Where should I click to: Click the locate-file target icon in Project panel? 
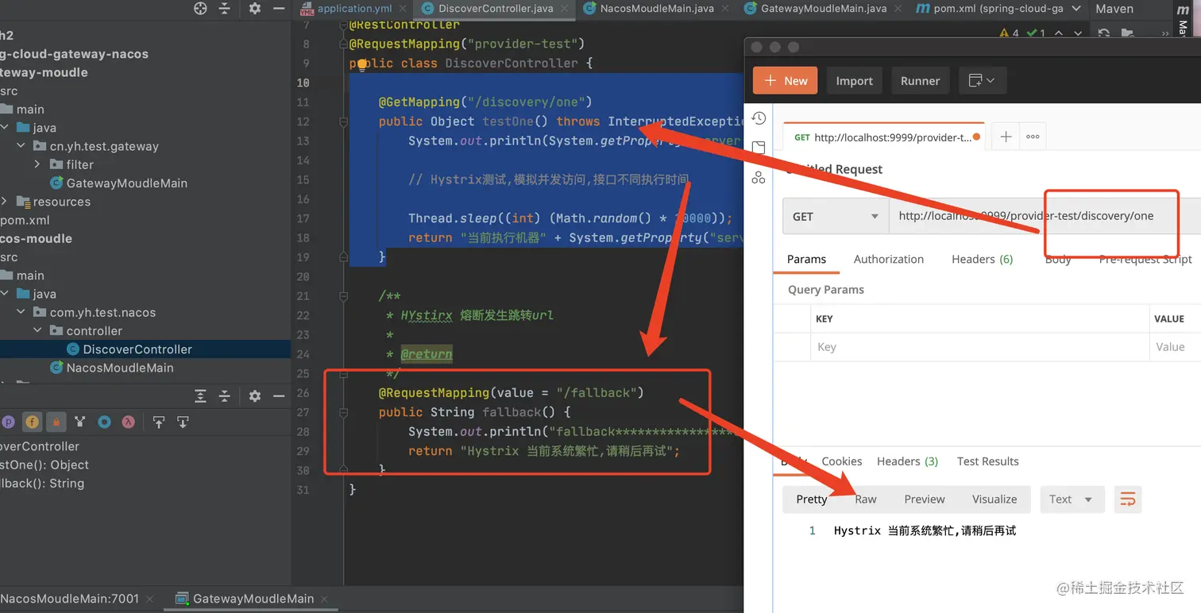[200, 8]
